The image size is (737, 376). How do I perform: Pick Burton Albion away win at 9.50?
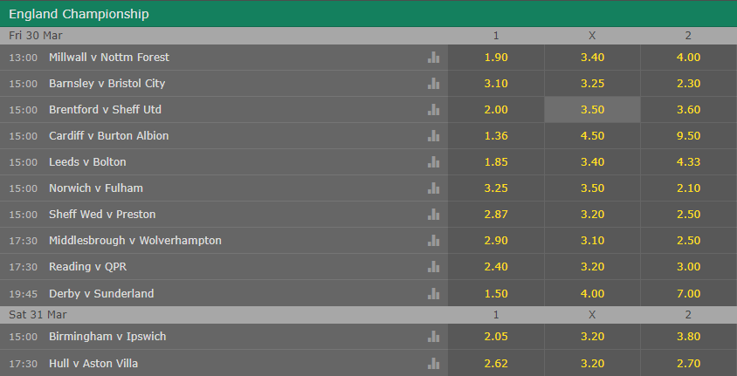[x=689, y=136]
